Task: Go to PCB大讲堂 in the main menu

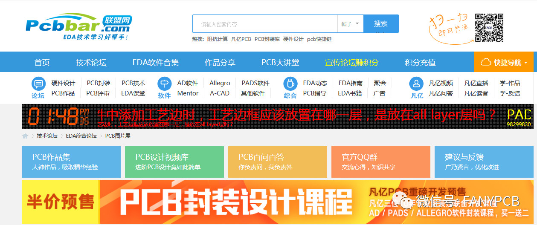Action: point(280,63)
